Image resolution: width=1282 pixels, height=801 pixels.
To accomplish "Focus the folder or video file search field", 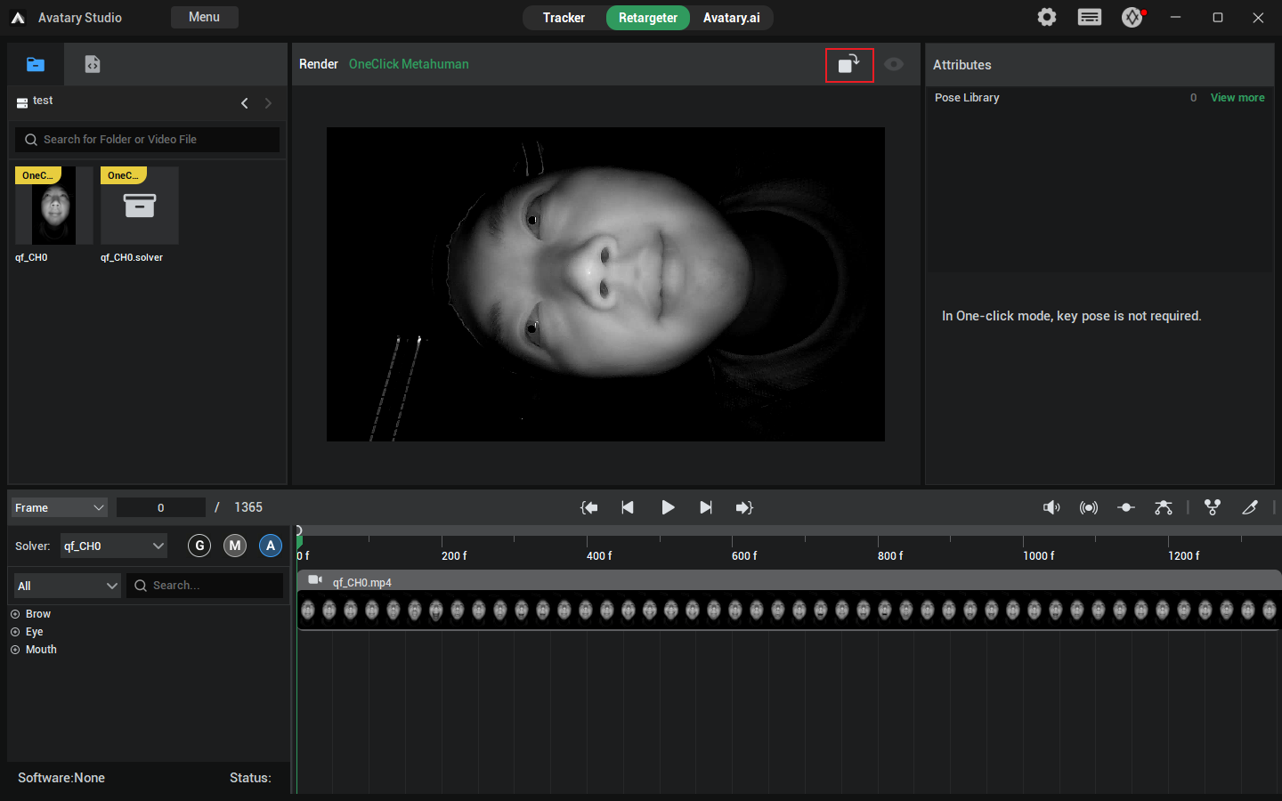I will coord(147,140).
